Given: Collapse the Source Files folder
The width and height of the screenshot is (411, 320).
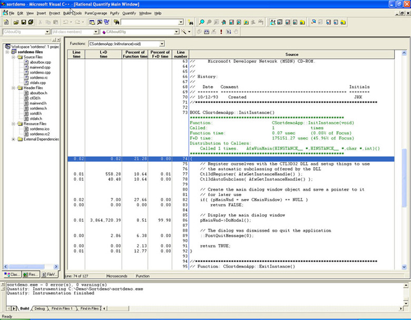Looking at the screenshot, I should tap(14, 57).
